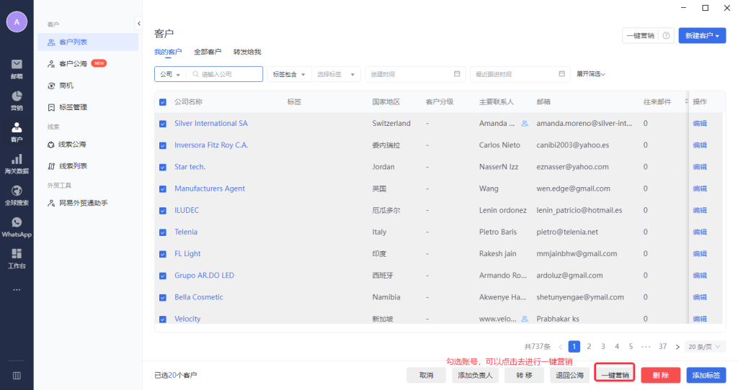Open the 公司 search field type dropdown
The width and height of the screenshot is (738, 390).
pyautogui.click(x=170, y=74)
